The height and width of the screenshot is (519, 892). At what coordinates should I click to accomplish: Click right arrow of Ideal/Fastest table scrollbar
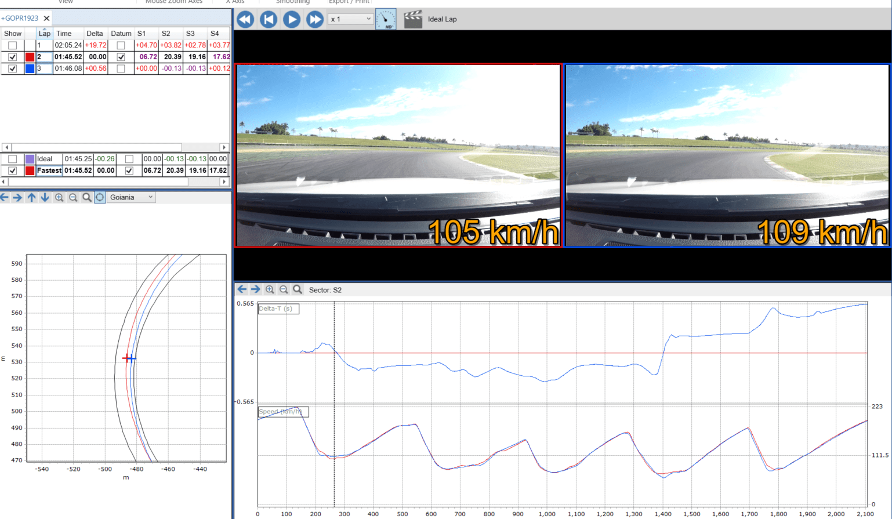tap(224, 182)
